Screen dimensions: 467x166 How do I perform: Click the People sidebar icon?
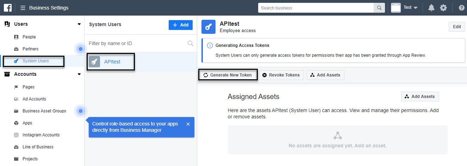[16, 37]
